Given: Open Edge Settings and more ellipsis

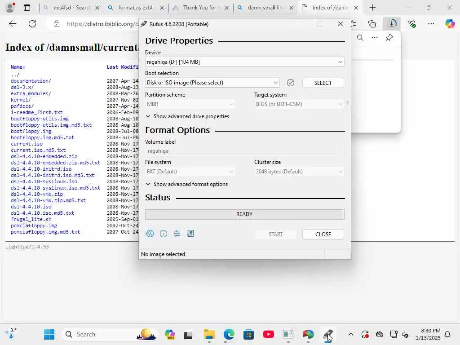Looking at the screenshot, I should click(431, 24).
